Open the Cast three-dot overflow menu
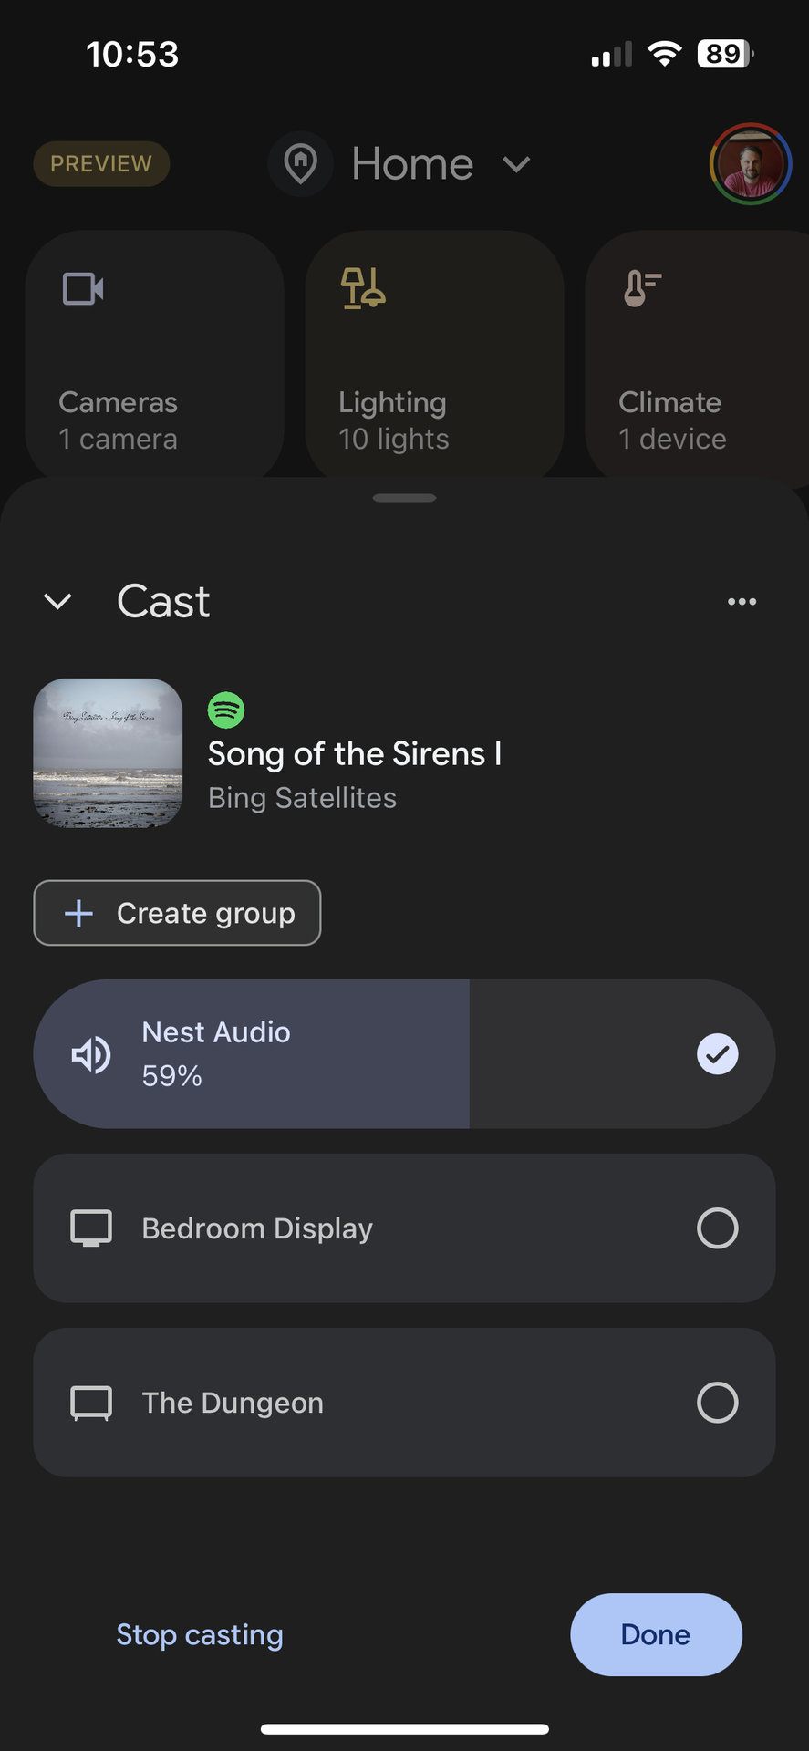 click(742, 602)
